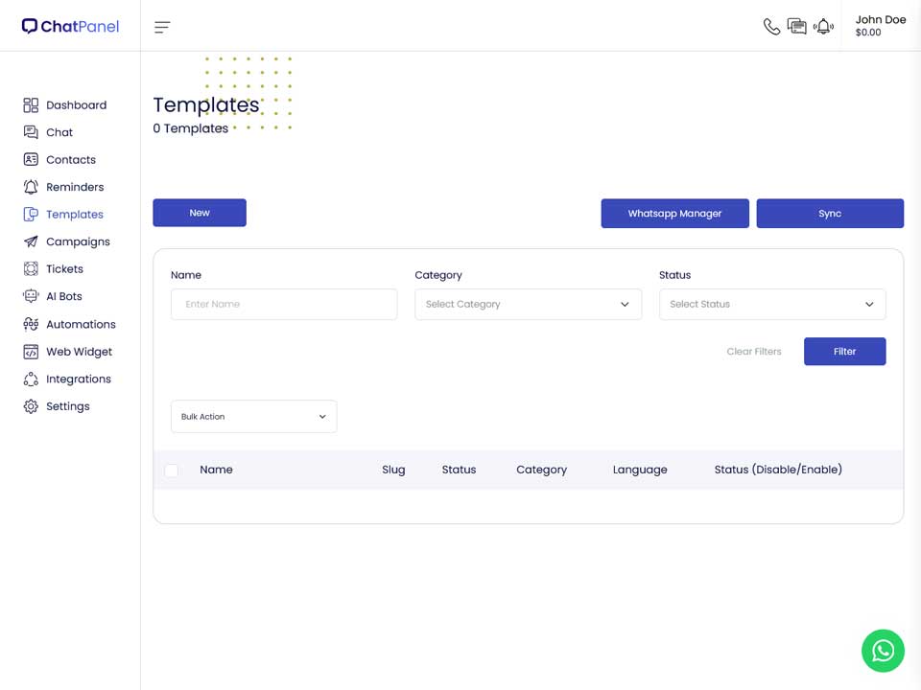Open Chat menu item
Image resolution: width=921 pixels, height=690 pixels.
coord(59,132)
